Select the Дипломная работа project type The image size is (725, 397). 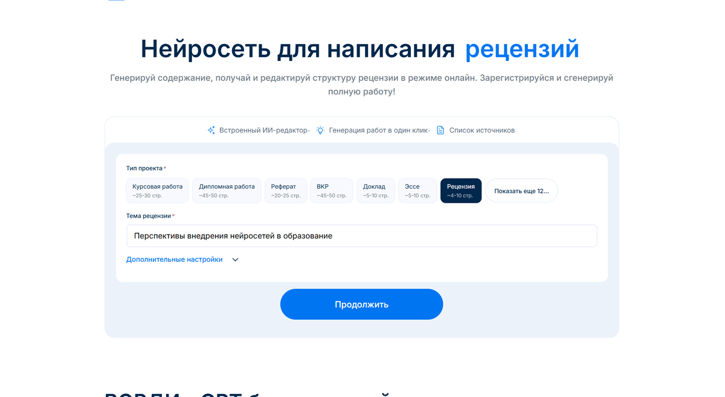[x=226, y=190]
